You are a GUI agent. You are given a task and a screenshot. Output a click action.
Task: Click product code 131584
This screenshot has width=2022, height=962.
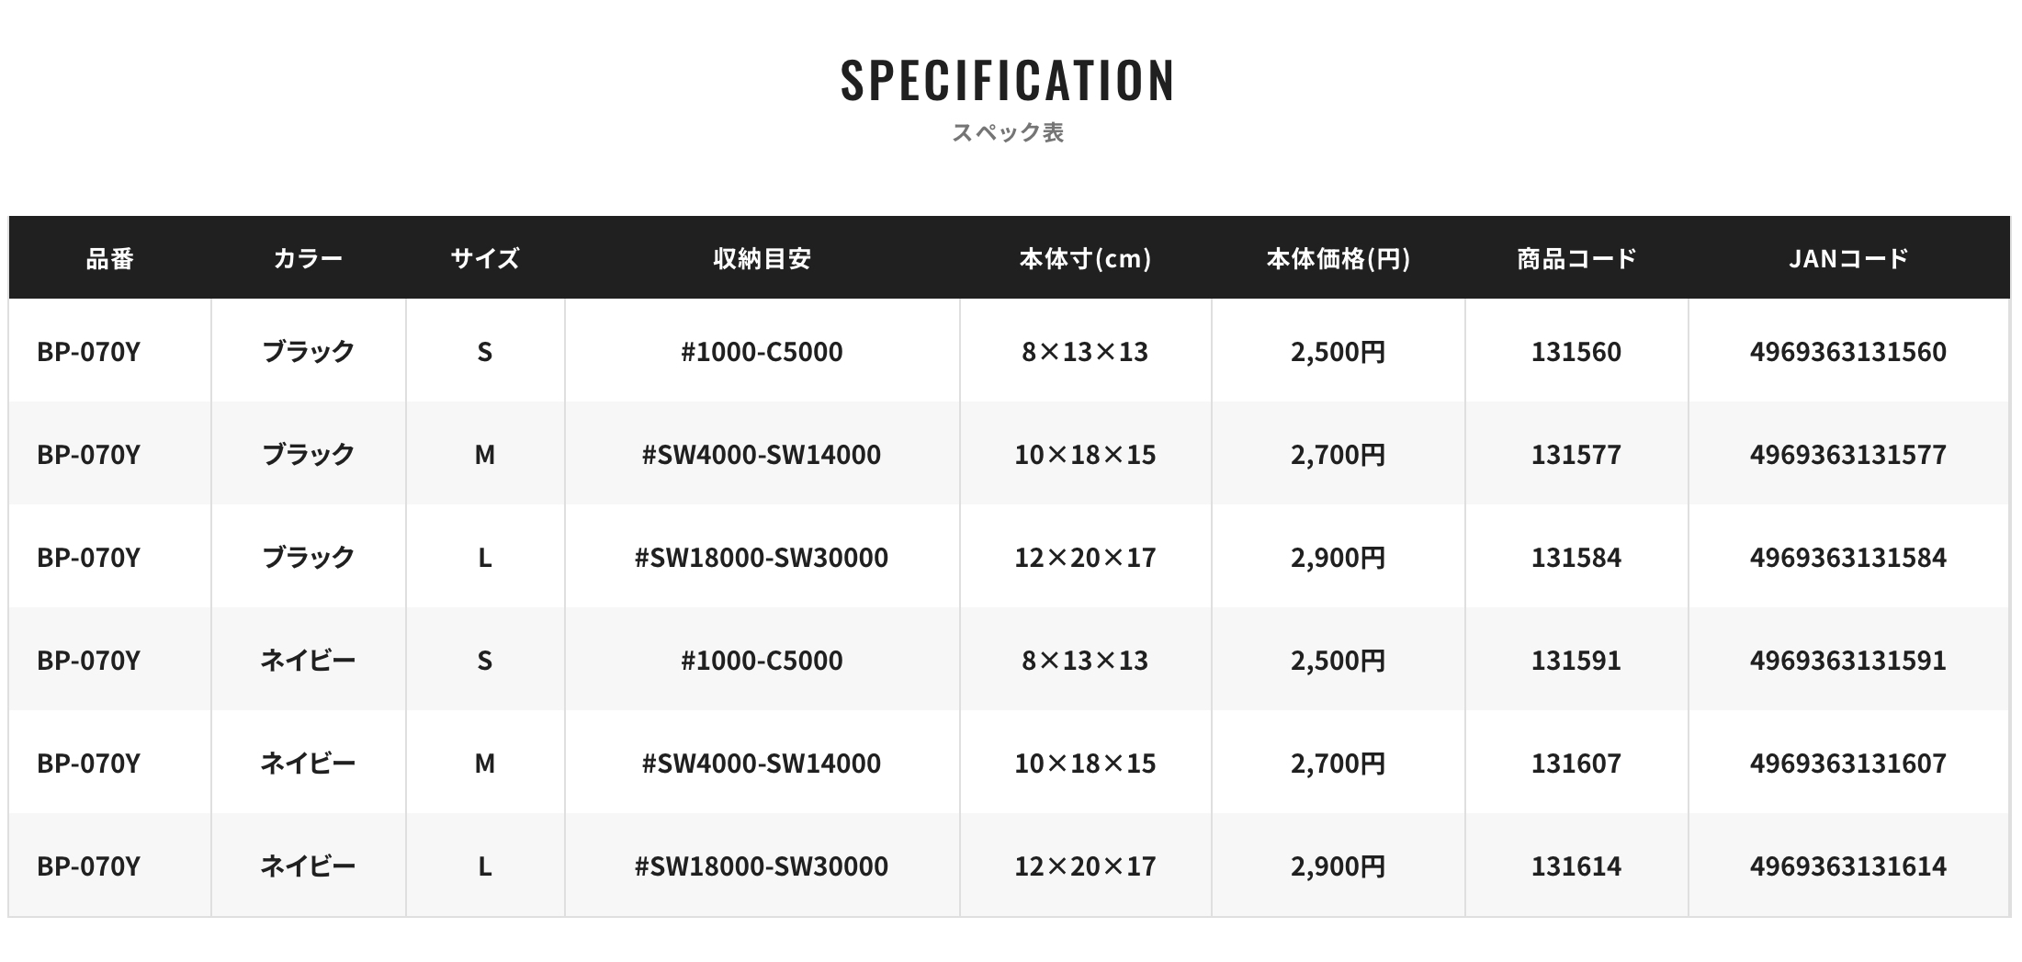(x=1576, y=558)
